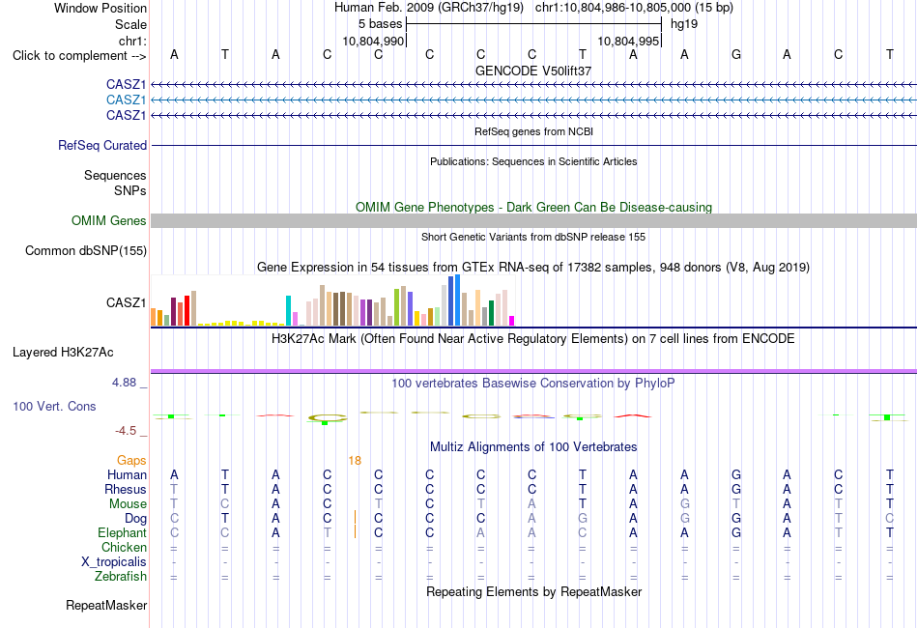Open the RepeatMasker track label
918x628 pixels.
point(106,605)
